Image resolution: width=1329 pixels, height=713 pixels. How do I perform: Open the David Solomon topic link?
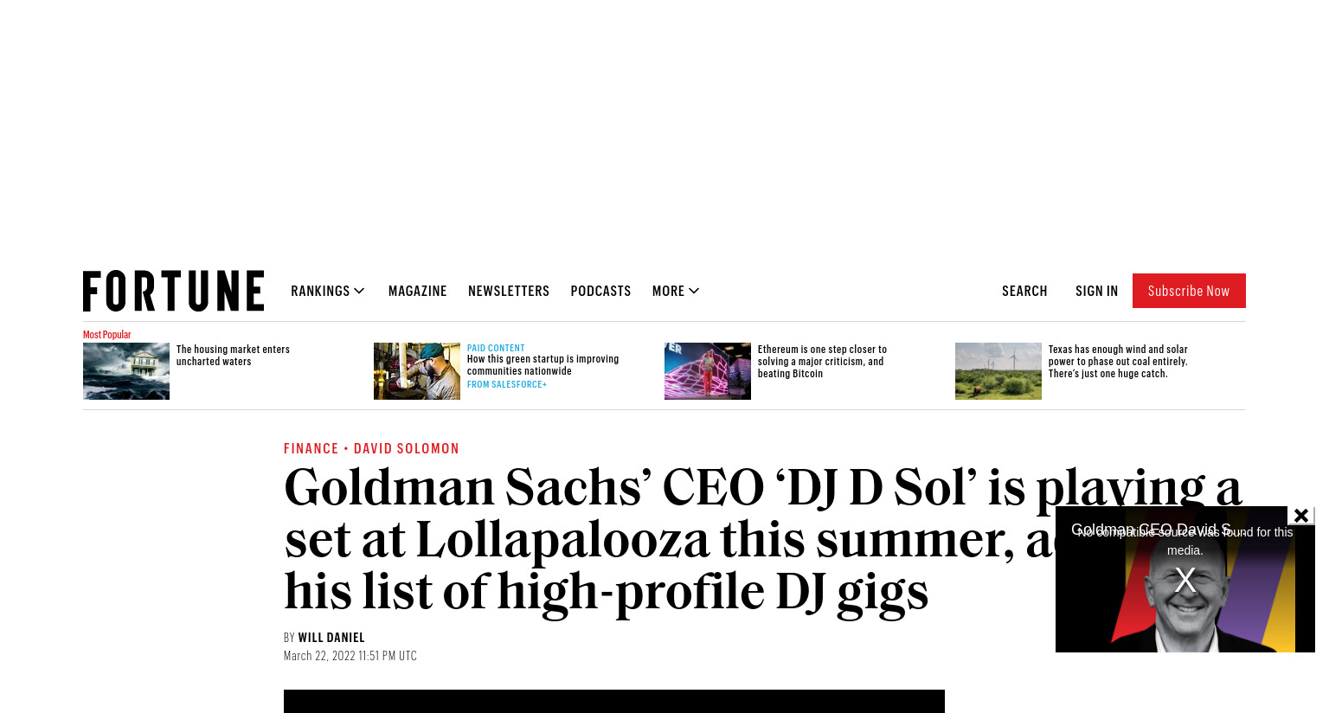(x=407, y=448)
